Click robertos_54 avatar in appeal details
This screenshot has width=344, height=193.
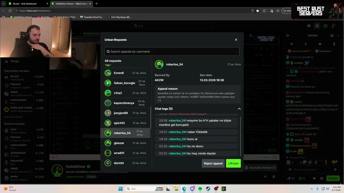point(159,64)
